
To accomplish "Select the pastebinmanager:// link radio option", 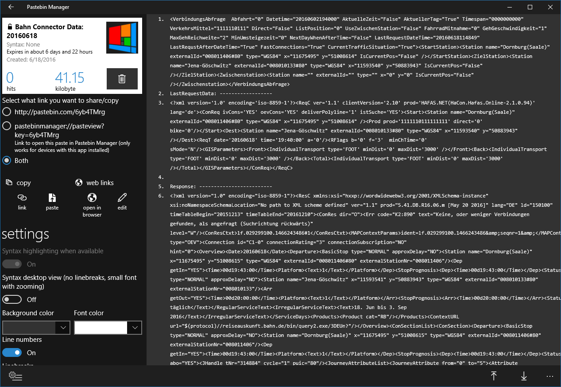I will 7,126.
